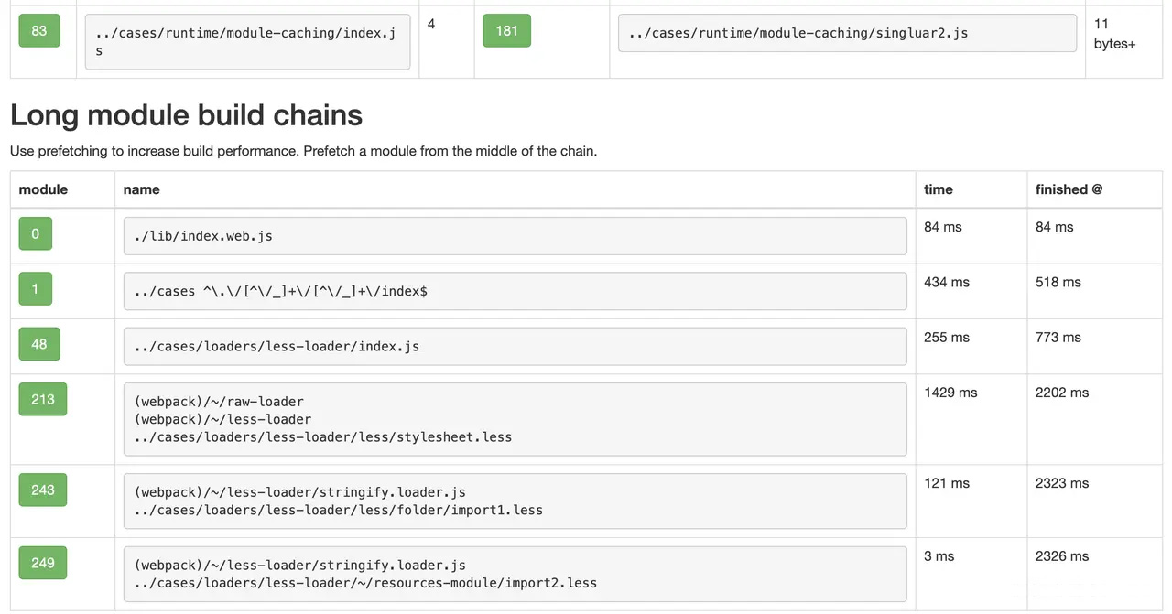Click the "time" column header
This screenshot has width=1172, height=614.
[x=939, y=189]
